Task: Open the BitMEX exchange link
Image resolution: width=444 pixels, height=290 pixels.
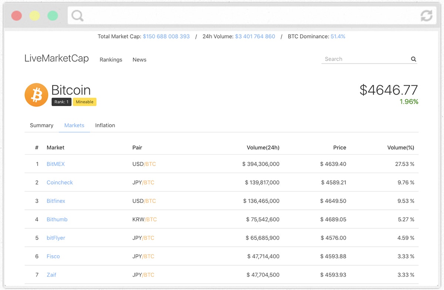Action: tap(55, 164)
